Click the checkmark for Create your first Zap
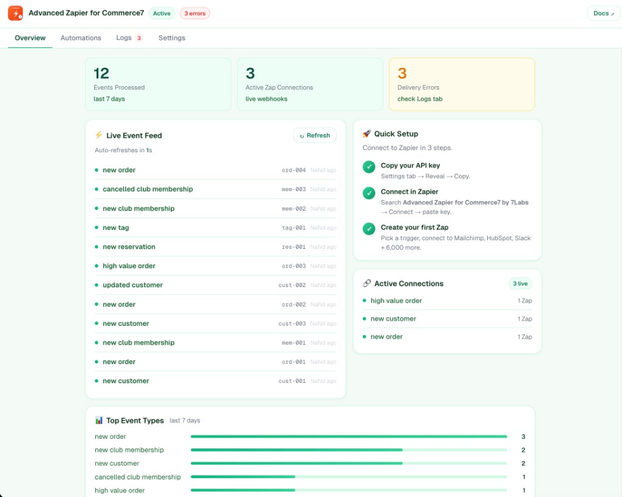622x497 pixels. 369,229
